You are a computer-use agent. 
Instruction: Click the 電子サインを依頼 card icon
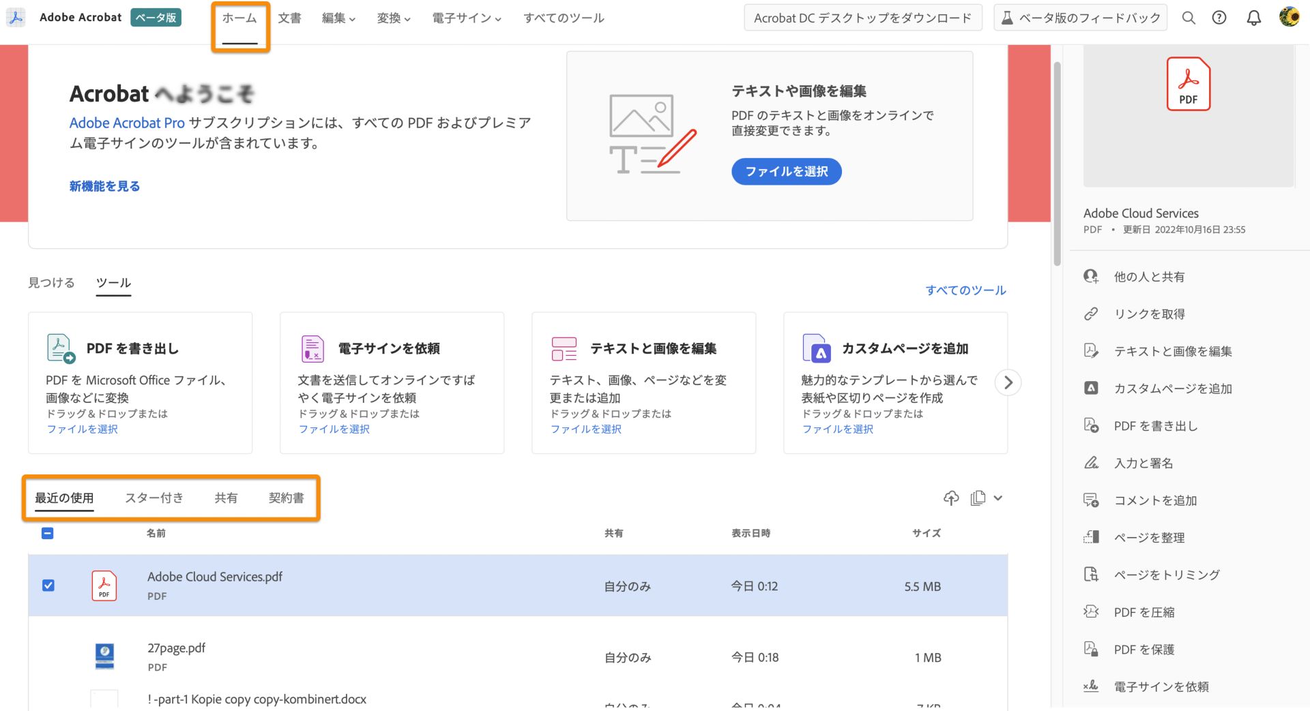point(312,348)
